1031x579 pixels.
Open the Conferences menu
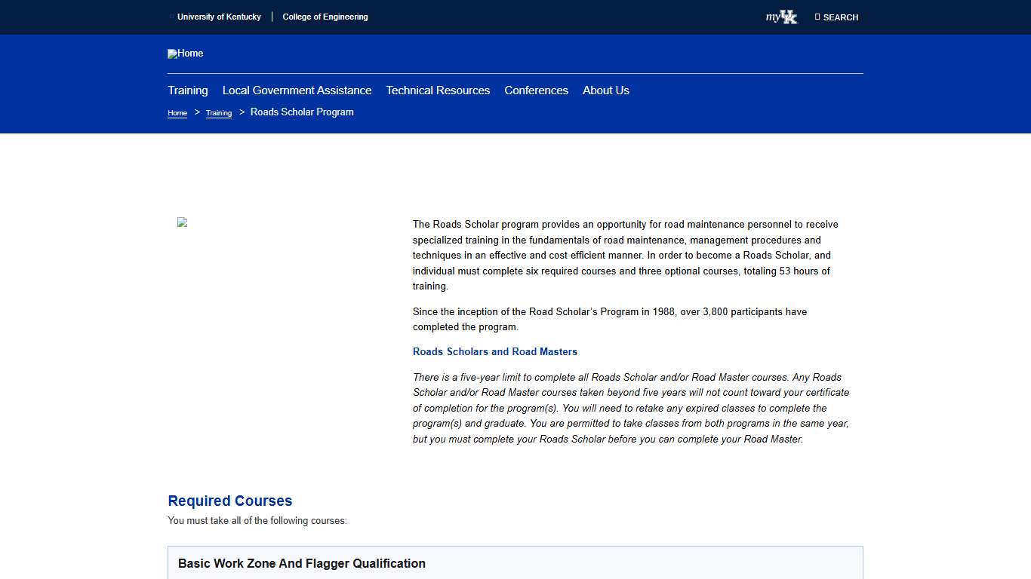tap(536, 90)
